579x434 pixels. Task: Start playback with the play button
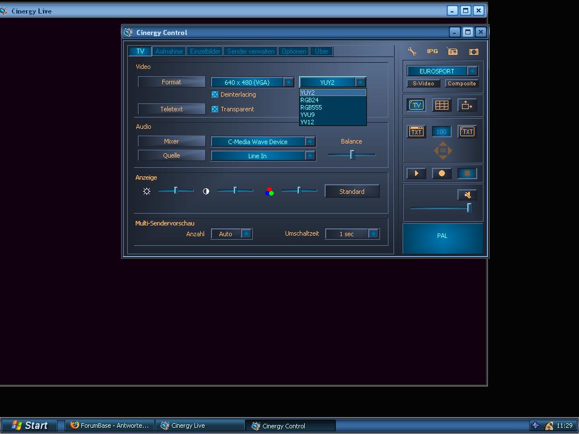coord(416,173)
